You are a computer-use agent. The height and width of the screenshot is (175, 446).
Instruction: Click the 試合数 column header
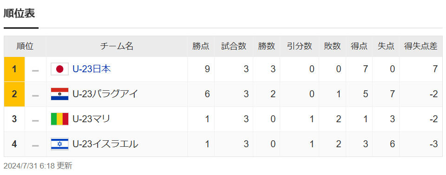pos(234,46)
